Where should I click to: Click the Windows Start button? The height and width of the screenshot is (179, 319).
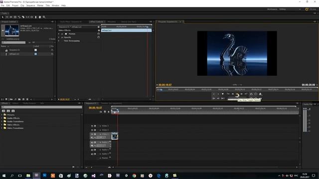(3, 176)
